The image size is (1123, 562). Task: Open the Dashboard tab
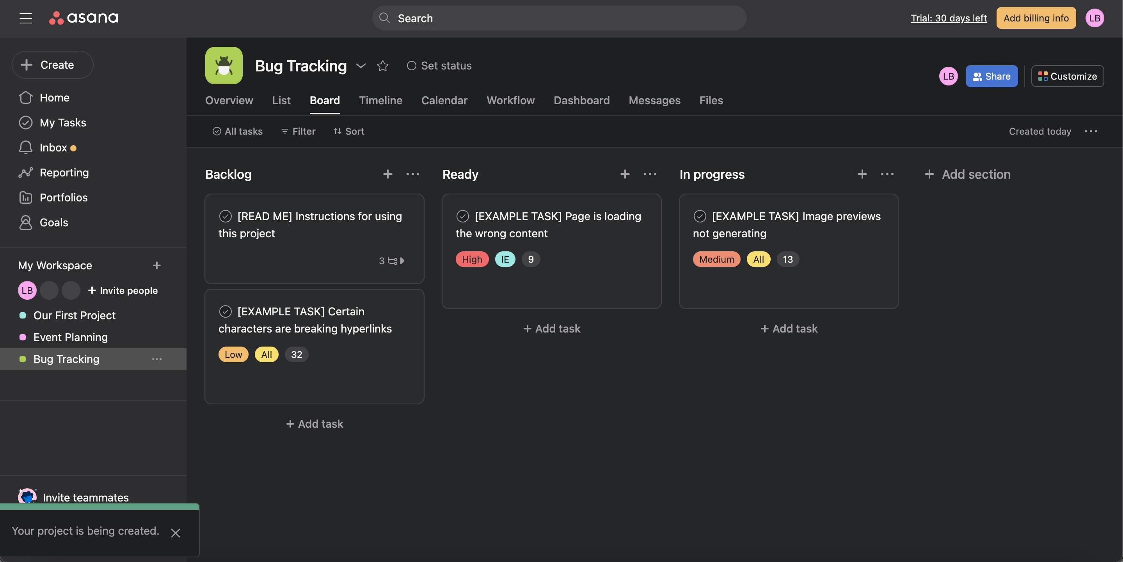point(581,101)
